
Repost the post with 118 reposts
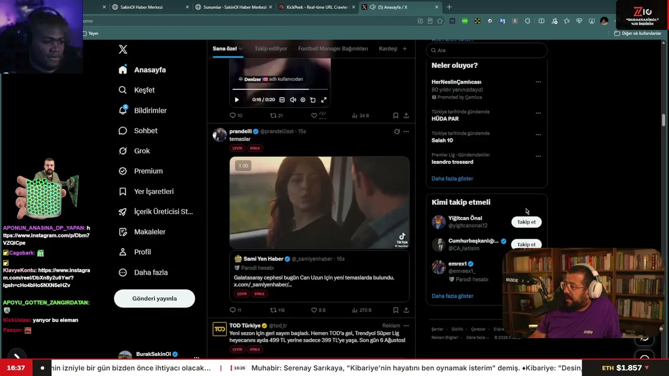[277, 310]
